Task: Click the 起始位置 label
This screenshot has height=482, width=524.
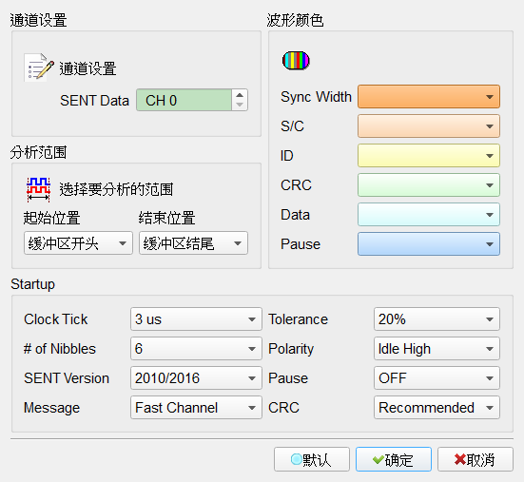Action: tap(51, 218)
